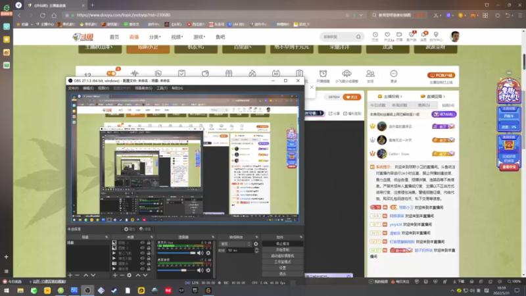Screen dimensions: 526x296
Task: Pop out the 来源 dock panel
Action: (152, 237)
